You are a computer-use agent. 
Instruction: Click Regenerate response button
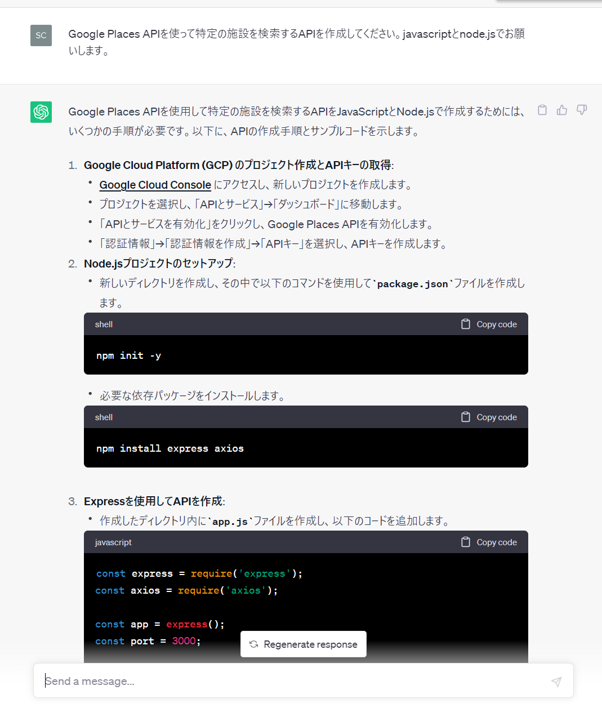[304, 644]
